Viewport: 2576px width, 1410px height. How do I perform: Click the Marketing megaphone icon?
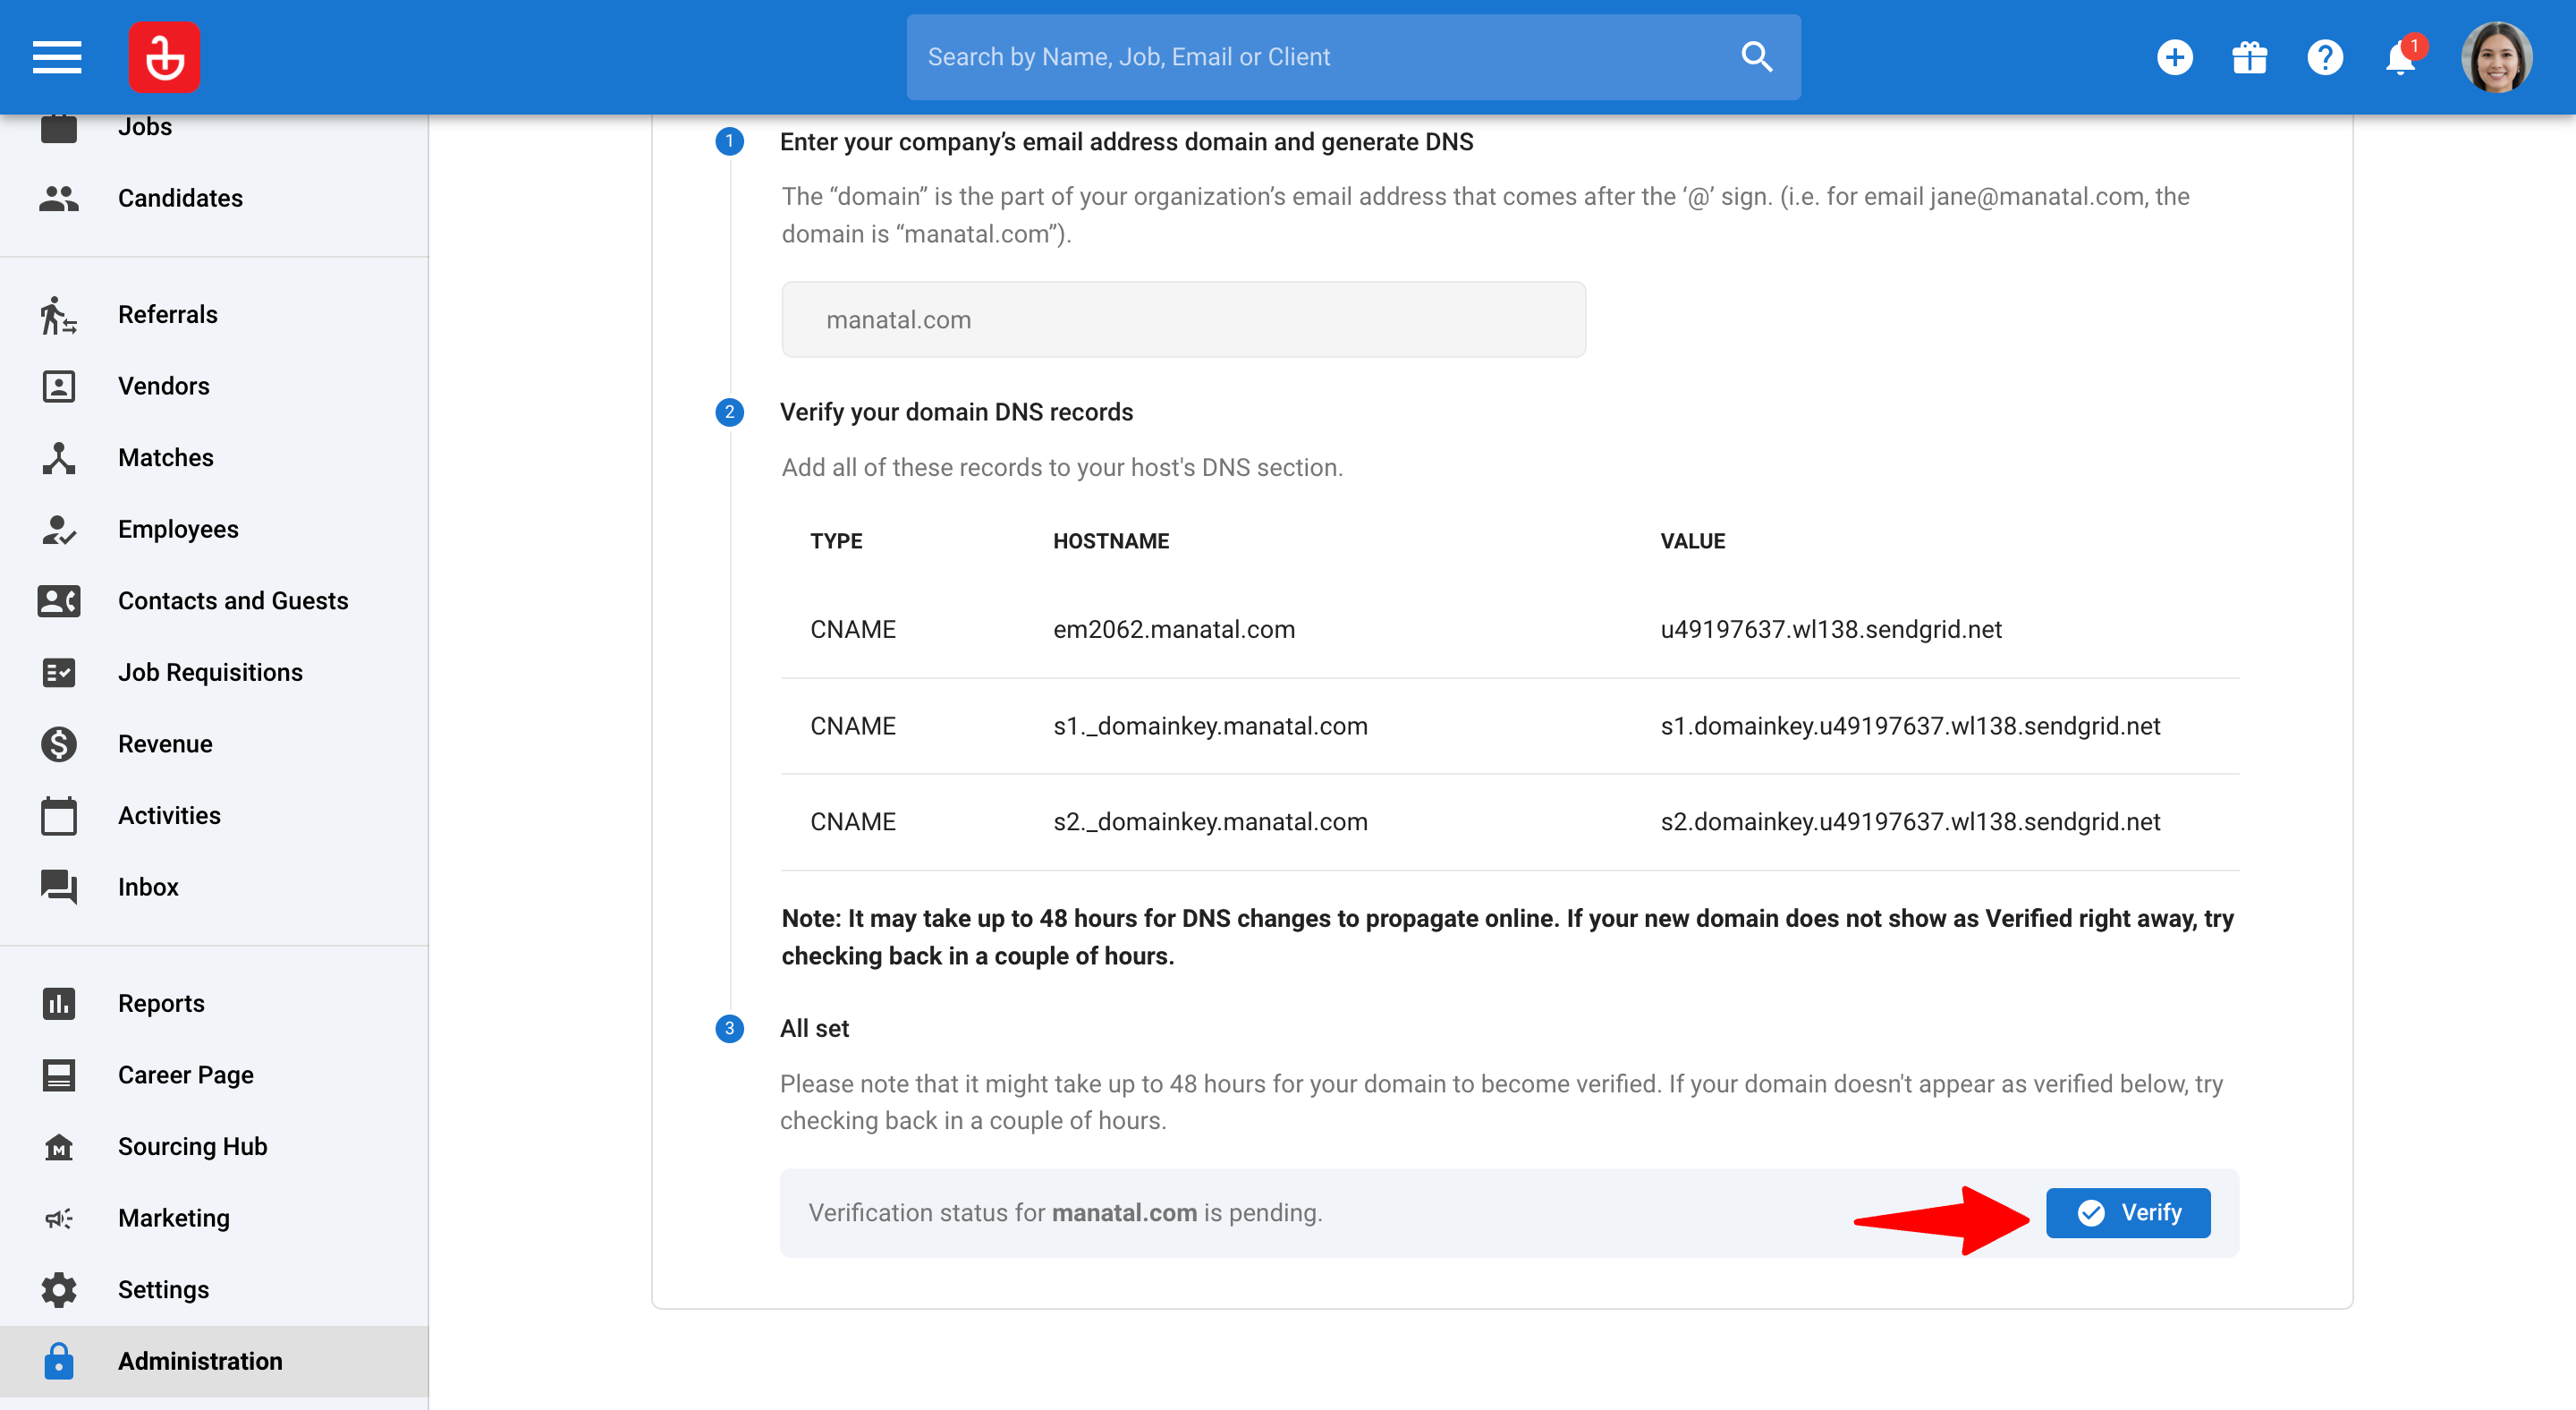click(59, 1218)
